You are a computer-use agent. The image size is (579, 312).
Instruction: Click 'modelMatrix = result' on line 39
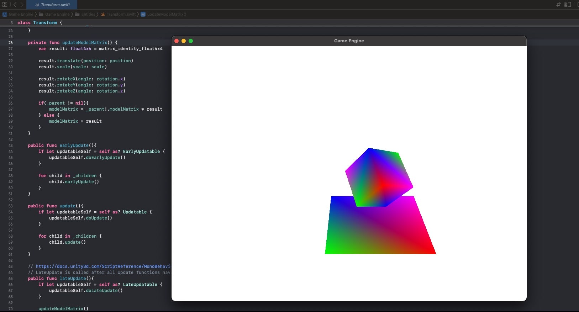tap(75, 121)
